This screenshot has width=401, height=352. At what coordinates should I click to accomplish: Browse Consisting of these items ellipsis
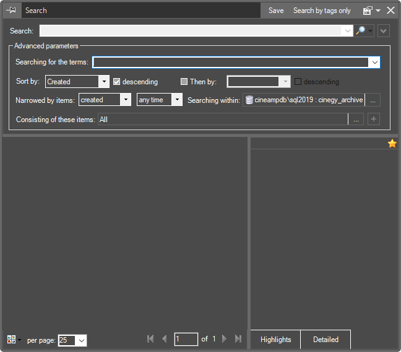[x=356, y=120]
